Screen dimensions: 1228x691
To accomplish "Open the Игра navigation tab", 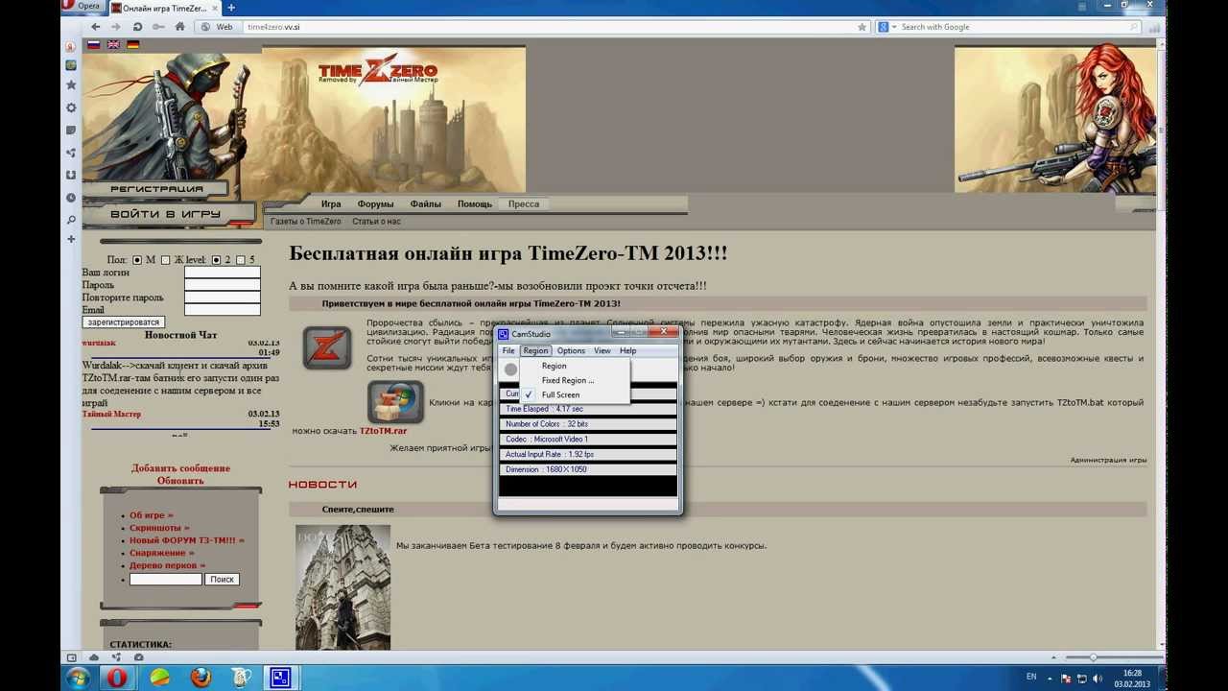I will (x=331, y=203).
